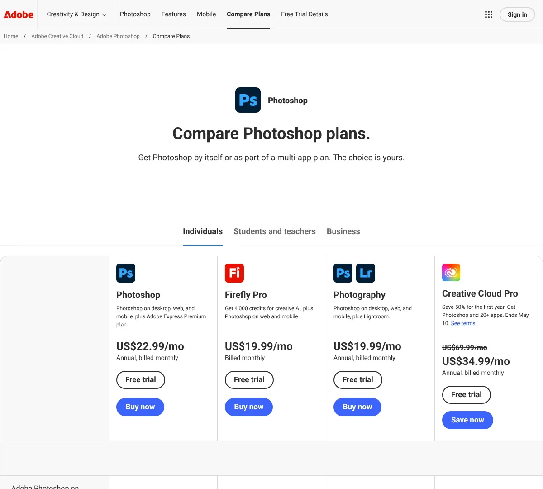This screenshot has height=489, width=543.
Task: Click the US$34.99/mo price
Action: (x=476, y=361)
